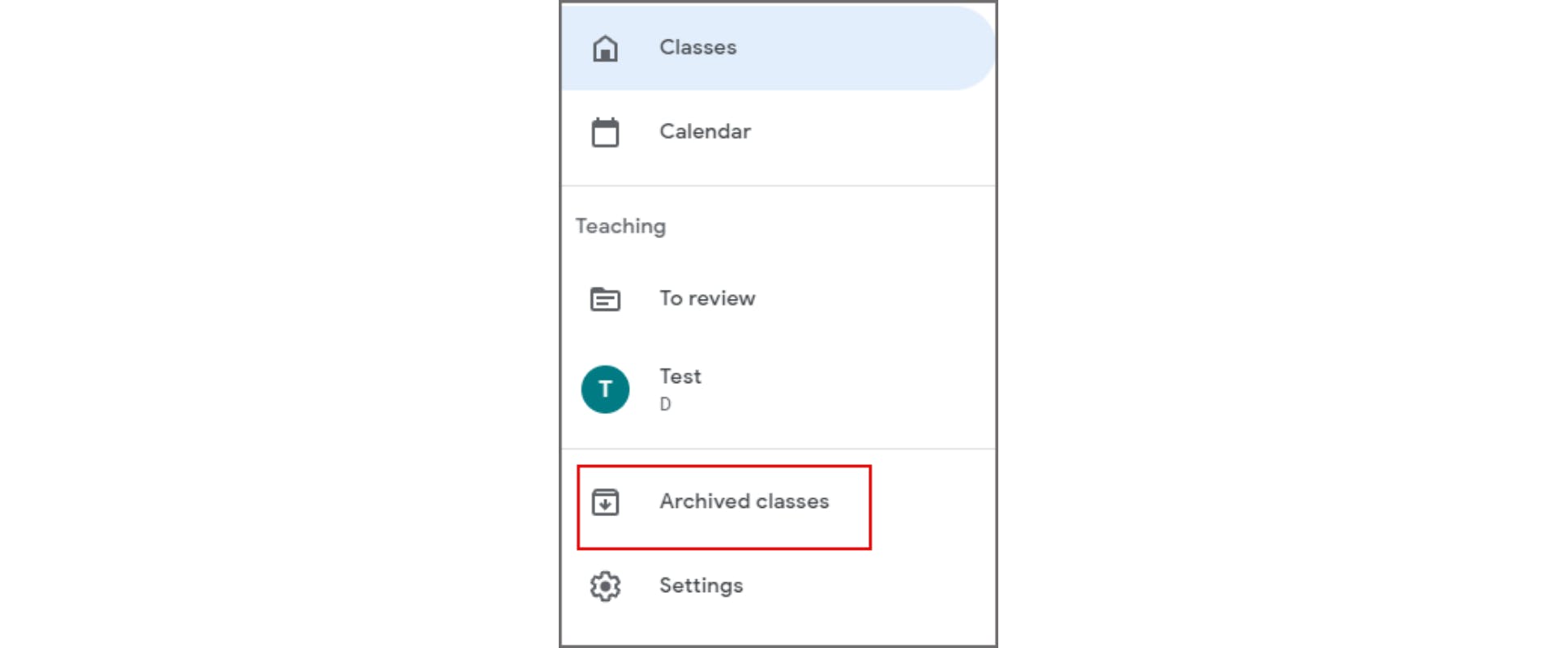The height and width of the screenshot is (648, 1557).
Task: Click the Settings gear icon
Action: (x=605, y=586)
